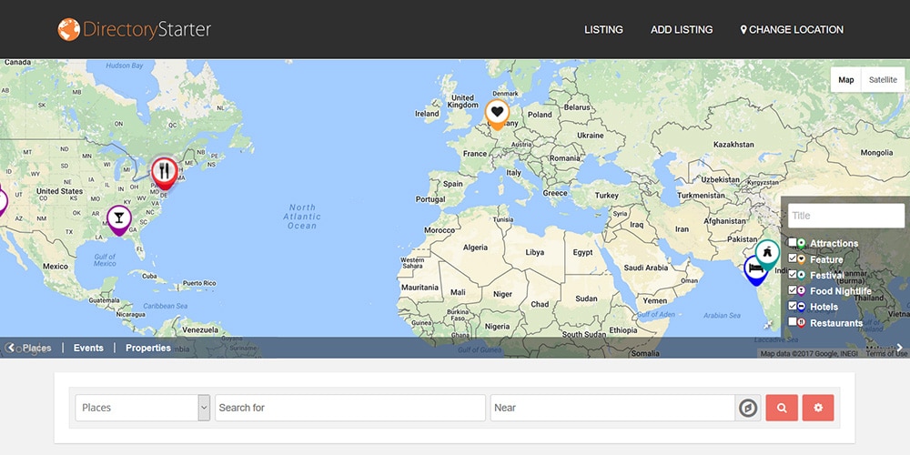Image resolution: width=910 pixels, height=455 pixels.
Task: Open advanced search with the gear button
Action: 818,408
